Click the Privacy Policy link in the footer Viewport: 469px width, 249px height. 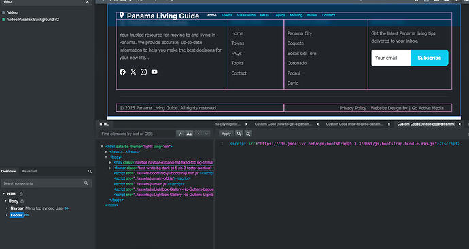(353, 108)
